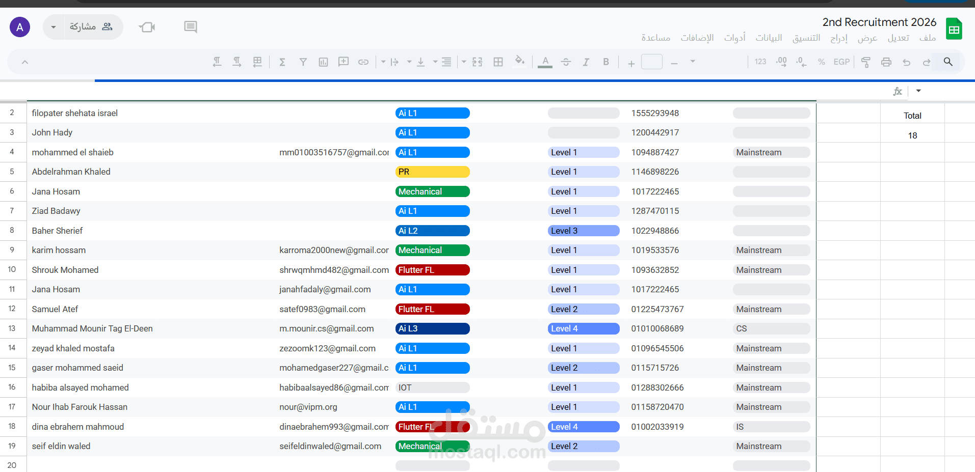This screenshot has width=975, height=472.
Task: Click the vertical align icon
Action: [x=420, y=62]
